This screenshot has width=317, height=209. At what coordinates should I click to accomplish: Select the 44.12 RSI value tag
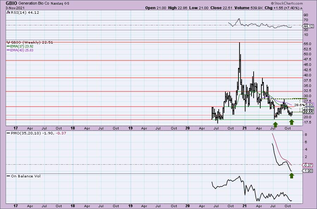coord(308,26)
